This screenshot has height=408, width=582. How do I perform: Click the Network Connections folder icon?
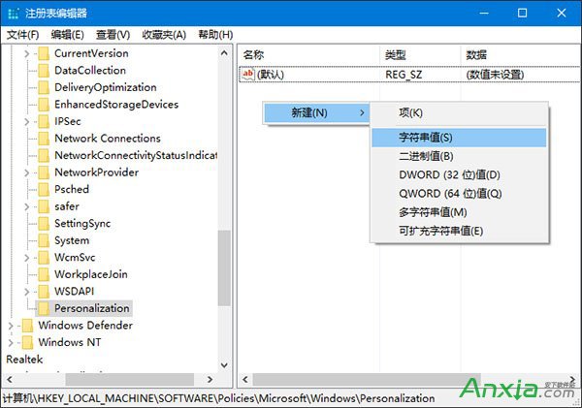pyautogui.click(x=44, y=139)
